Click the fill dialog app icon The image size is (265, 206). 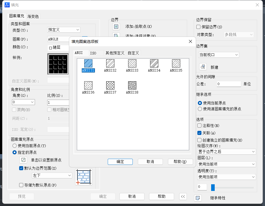point(7,5)
